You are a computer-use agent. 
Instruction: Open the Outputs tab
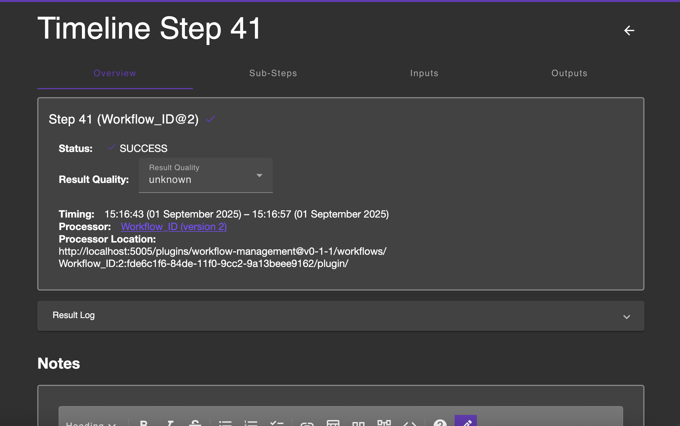click(x=569, y=73)
